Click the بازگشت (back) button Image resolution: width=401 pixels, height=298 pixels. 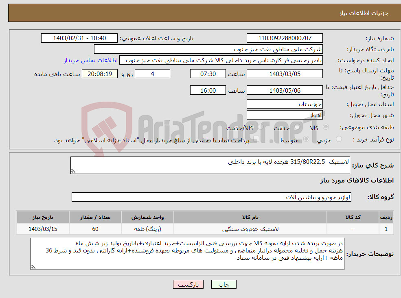pos(188,284)
